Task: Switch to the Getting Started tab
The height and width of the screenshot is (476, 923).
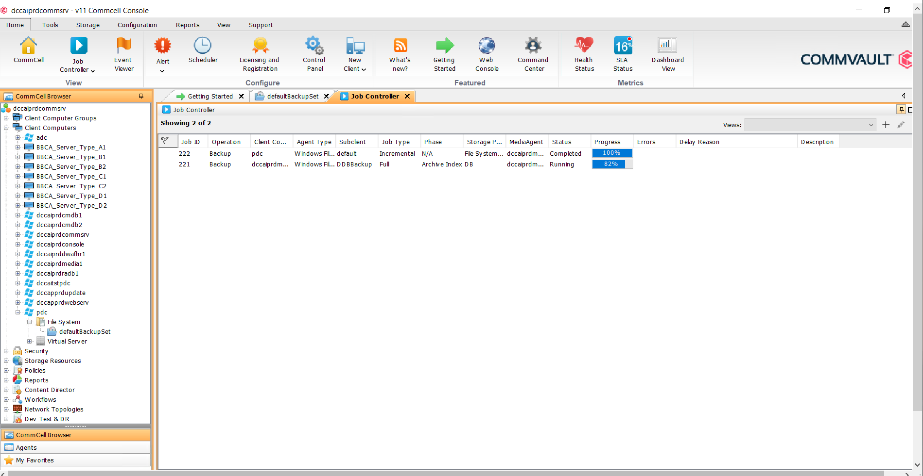Action: [210, 96]
